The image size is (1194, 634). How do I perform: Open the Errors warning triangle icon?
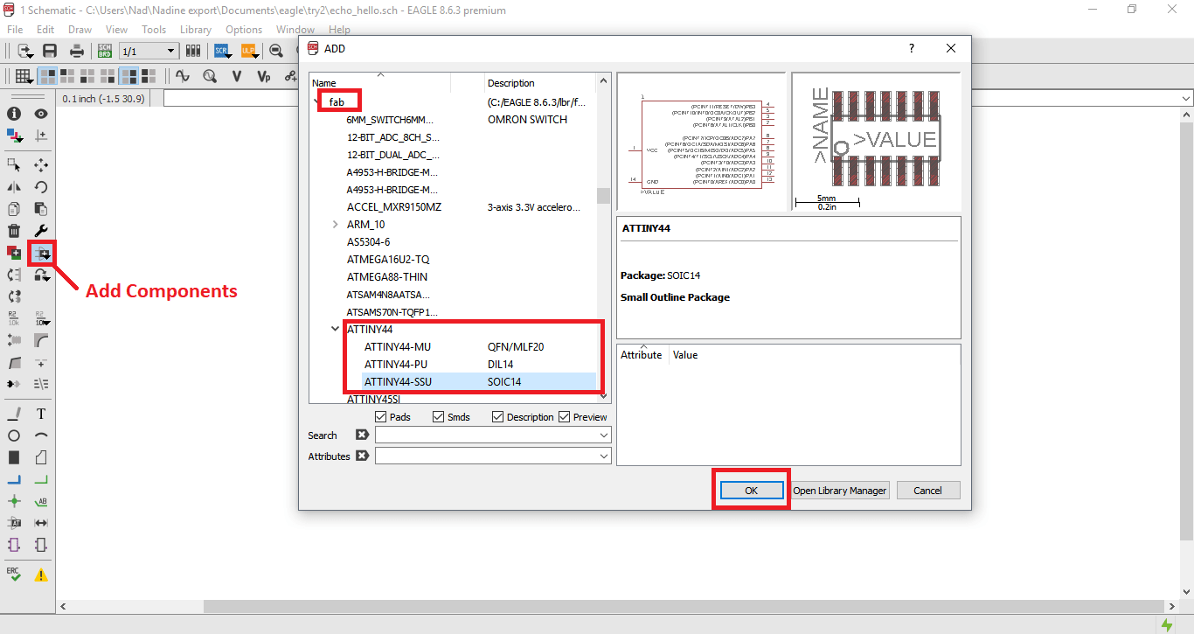(40, 575)
